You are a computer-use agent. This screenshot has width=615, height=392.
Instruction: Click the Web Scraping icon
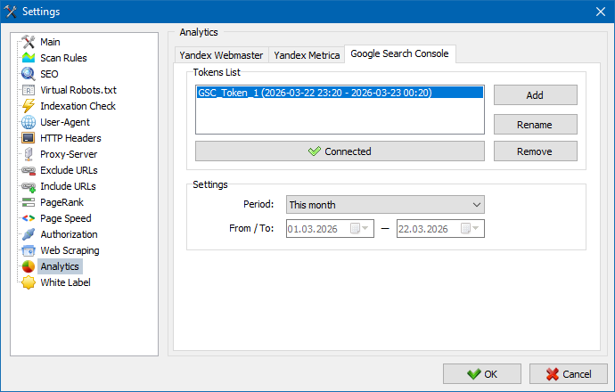[x=29, y=250]
